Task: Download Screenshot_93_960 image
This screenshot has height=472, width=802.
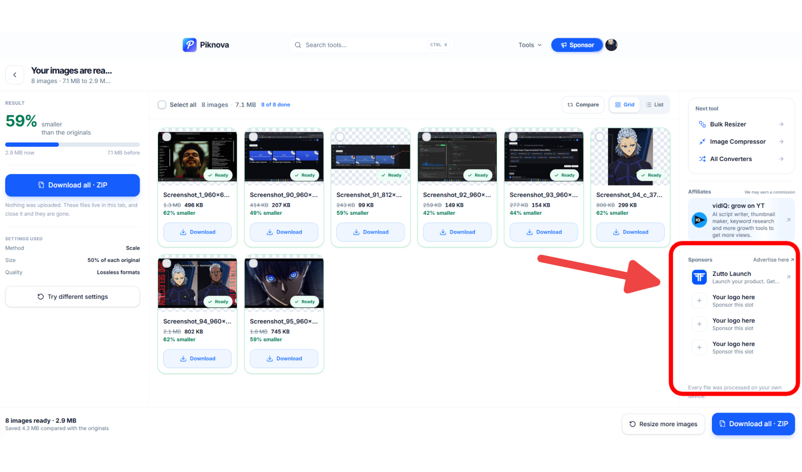Action: click(544, 232)
